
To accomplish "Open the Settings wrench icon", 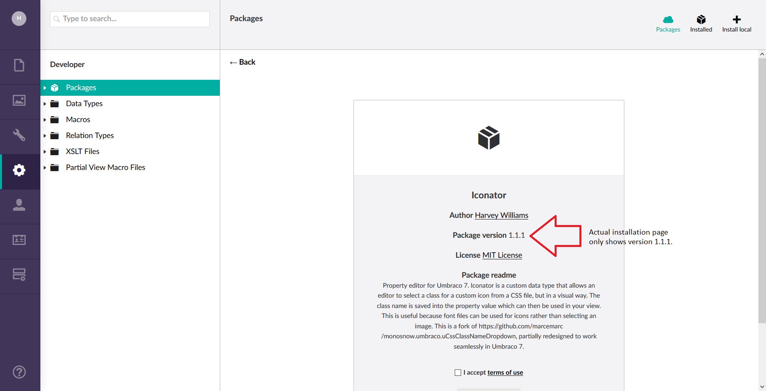I will point(19,135).
